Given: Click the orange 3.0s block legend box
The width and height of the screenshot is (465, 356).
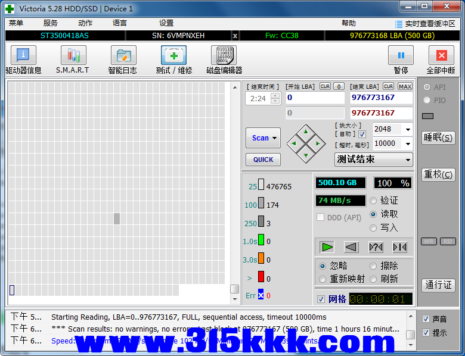Looking at the screenshot, I should [x=261, y=258].
